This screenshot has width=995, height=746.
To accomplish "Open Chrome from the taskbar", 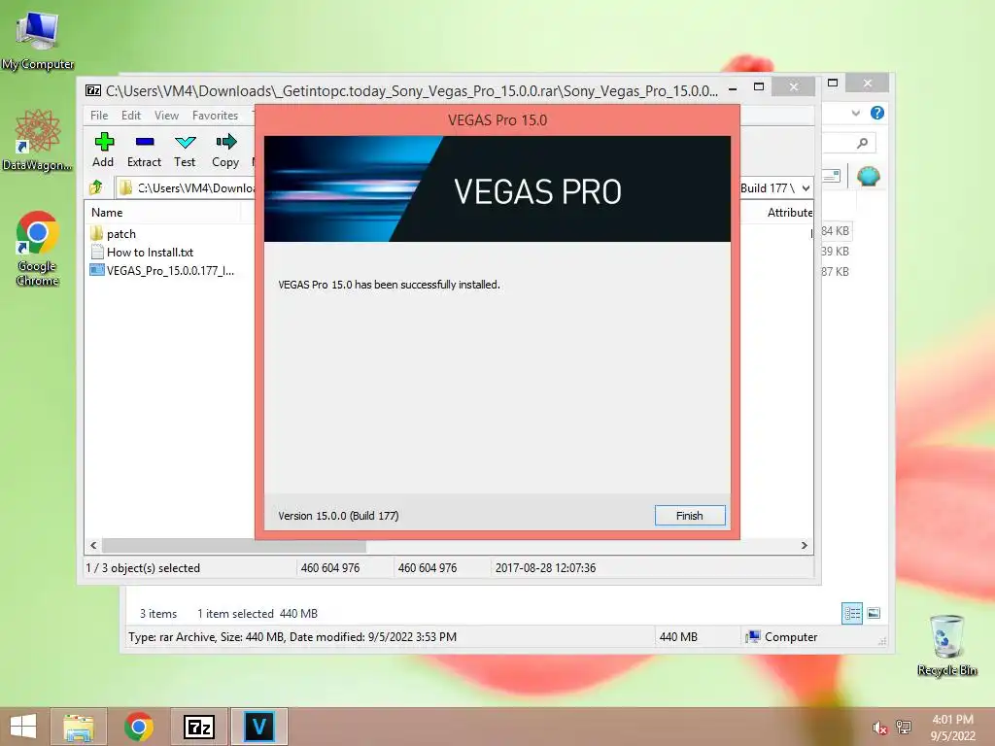I will (x=139, y=727).
